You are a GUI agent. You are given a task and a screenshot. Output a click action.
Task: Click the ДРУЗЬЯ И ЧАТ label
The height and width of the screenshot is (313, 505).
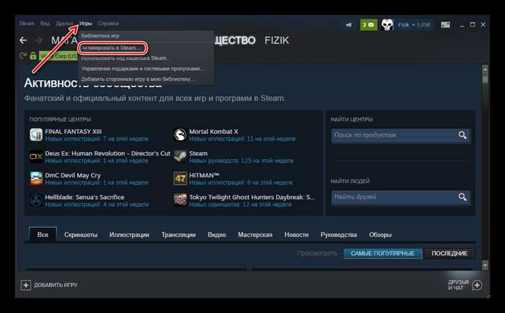[459, 285]
